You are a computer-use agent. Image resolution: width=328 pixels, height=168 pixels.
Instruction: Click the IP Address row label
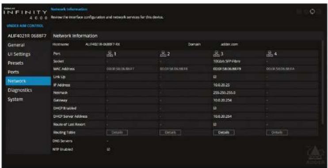[61, 85]
